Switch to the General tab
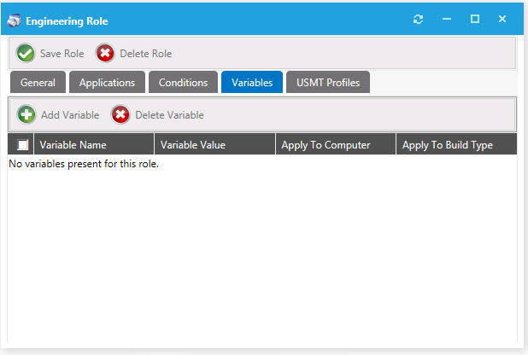The image size is (528, 355). (x=38, y=83)
